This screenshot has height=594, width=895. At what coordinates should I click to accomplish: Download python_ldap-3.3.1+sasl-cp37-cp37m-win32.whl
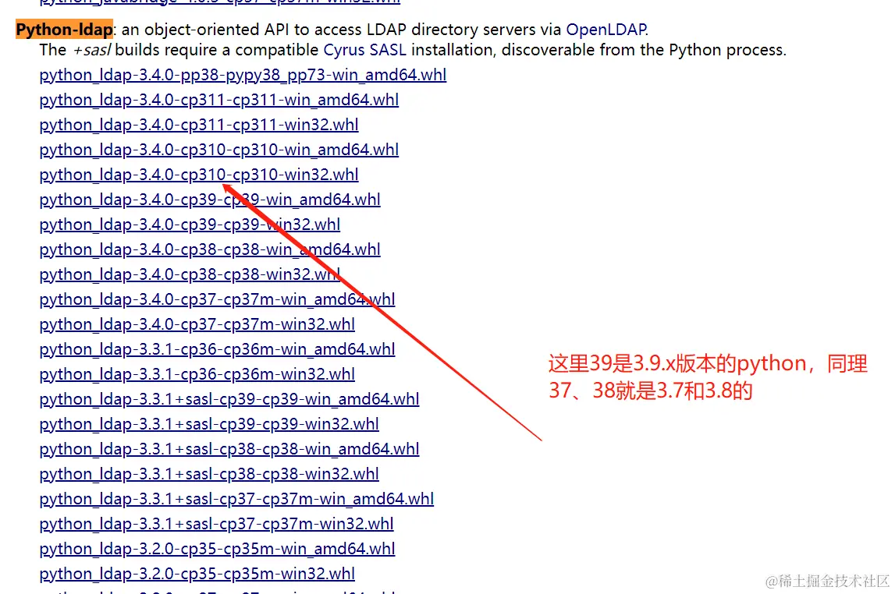click(216, 525)
